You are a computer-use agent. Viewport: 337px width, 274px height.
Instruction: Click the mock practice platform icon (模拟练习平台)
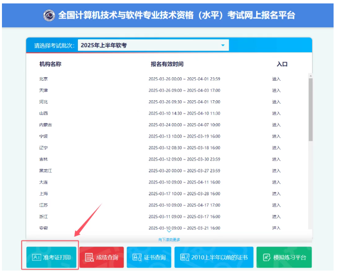[266, 257]
